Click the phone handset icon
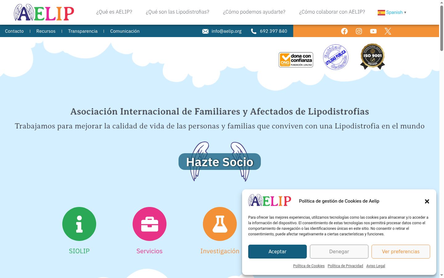This screenshot has height=278, width=444. point(254,31)
